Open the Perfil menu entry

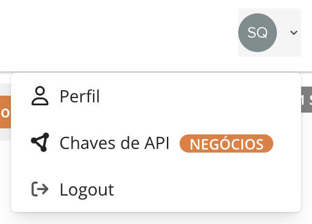pyautogui.click(x=156, y=96)
